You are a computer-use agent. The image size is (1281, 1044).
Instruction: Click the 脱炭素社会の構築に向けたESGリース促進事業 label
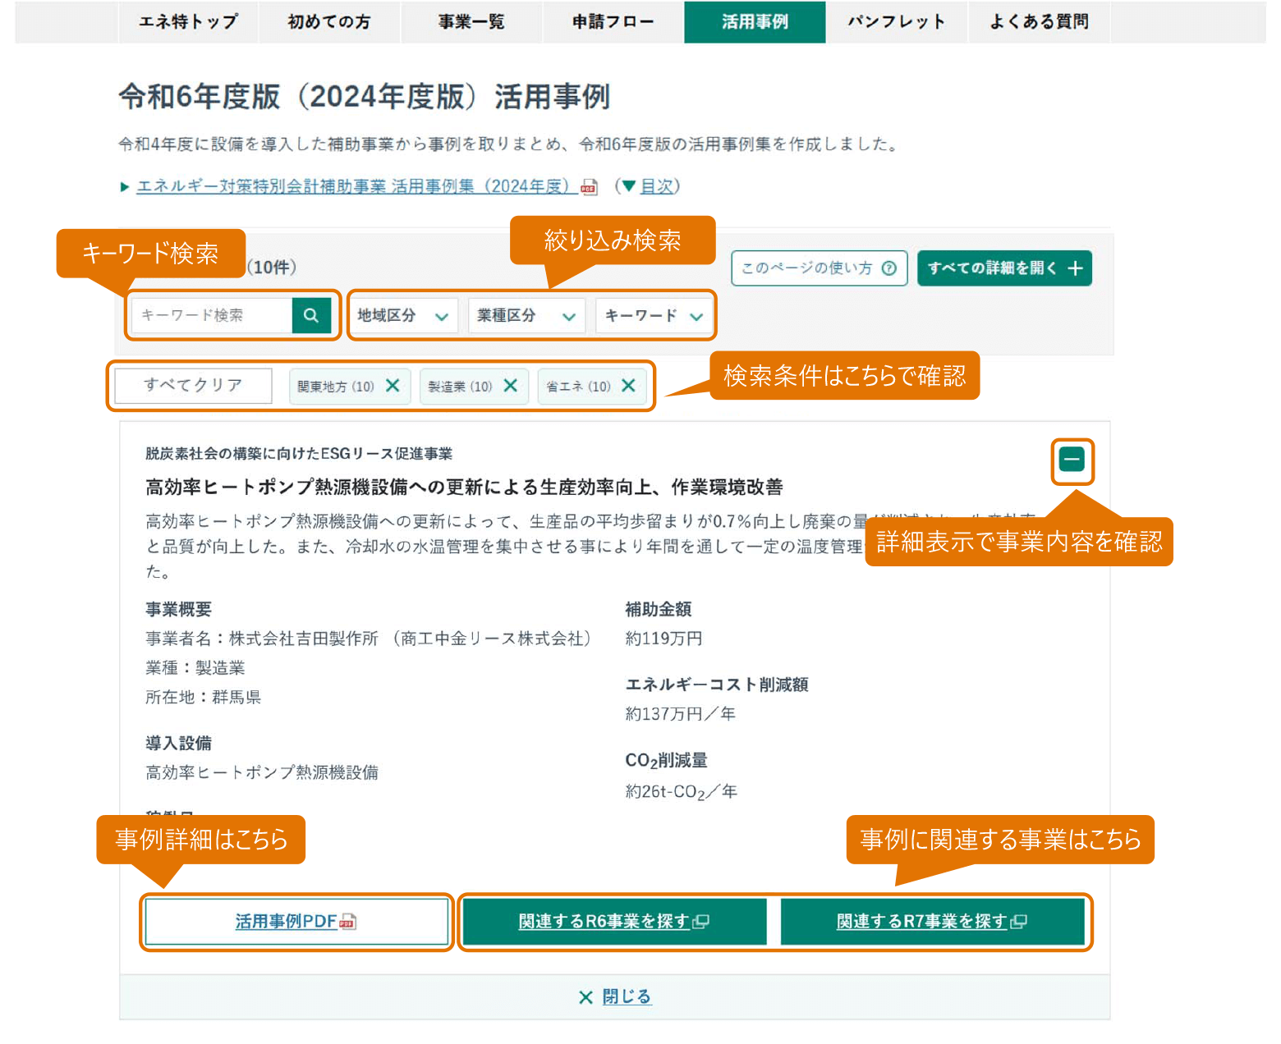299,454
